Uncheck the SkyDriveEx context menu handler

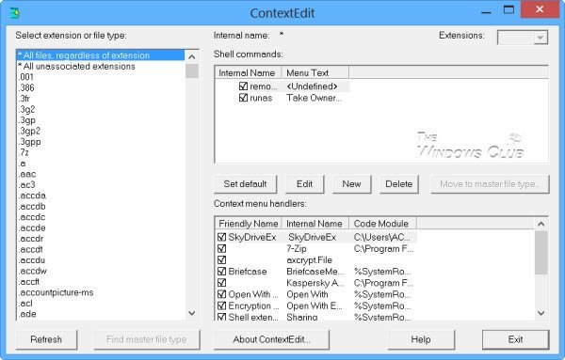pos(222,238)
